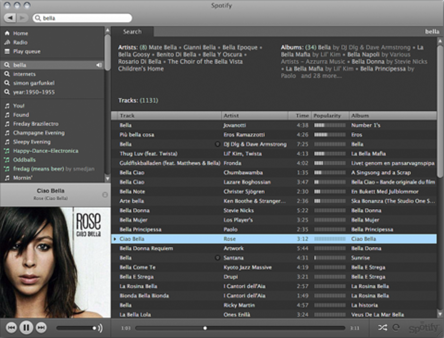Click the volume speaker to mute playback
Image resolution: width=444 pixels, height=338 pixels.
(100, 328)
